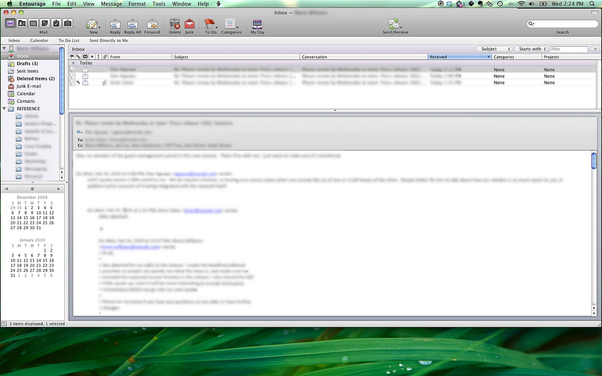Open the Notes view icon
This screenshot has width=602, height=376.
[45, 23]
